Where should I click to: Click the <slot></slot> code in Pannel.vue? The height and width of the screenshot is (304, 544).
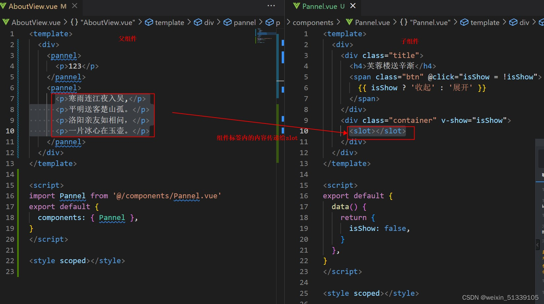pyautogui.click(x=378, y=131)
